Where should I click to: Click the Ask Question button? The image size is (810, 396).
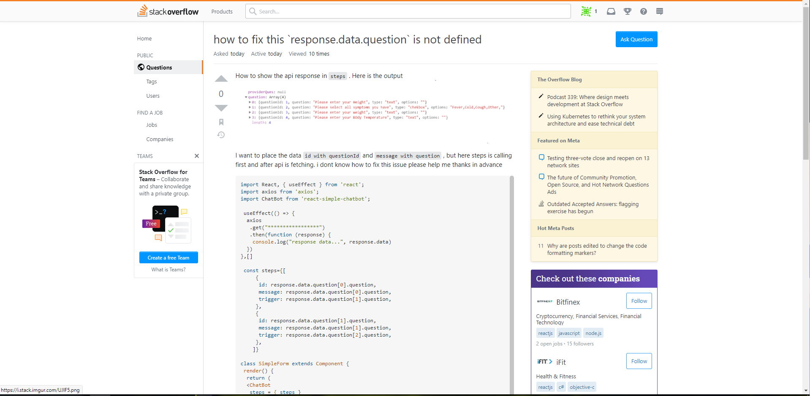(x=636, y=39)
